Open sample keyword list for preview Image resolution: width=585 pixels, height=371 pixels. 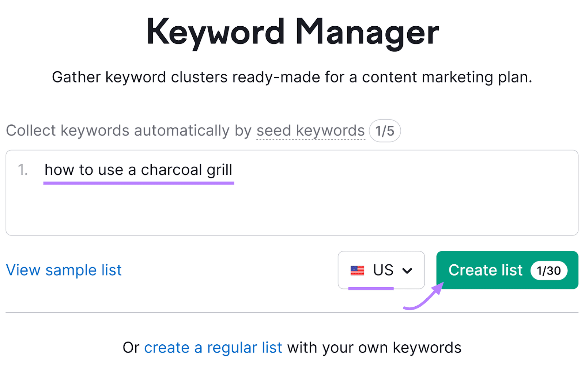click(64, 270)
